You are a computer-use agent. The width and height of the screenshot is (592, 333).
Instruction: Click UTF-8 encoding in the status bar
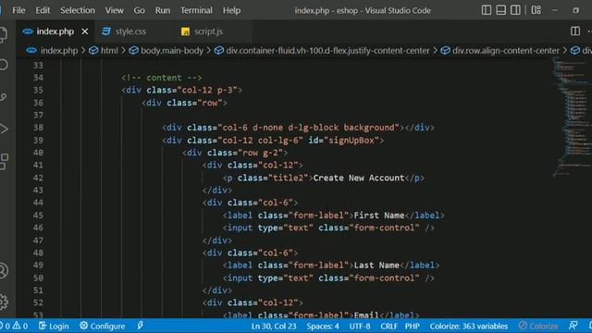[360, 327]
